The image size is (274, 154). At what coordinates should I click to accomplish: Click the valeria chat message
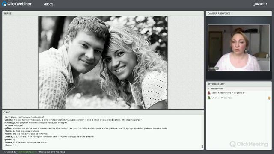point(73,120)
